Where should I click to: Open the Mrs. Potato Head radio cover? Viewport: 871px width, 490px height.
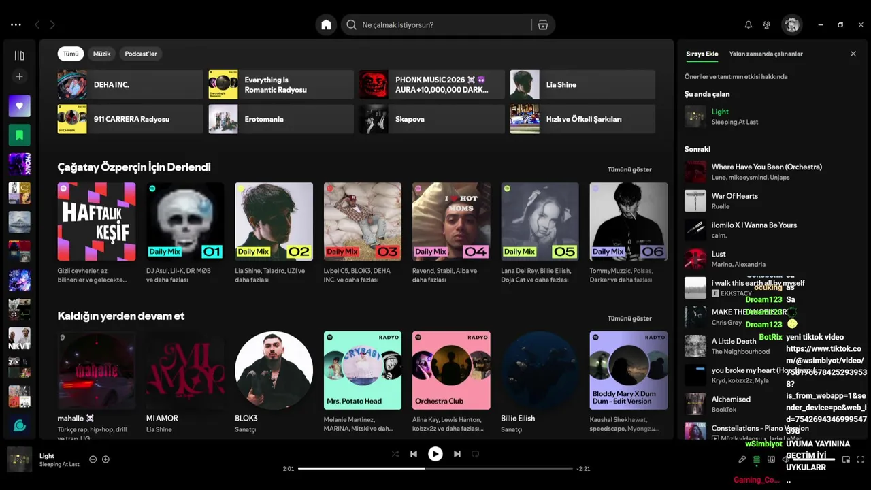[363, 370]
